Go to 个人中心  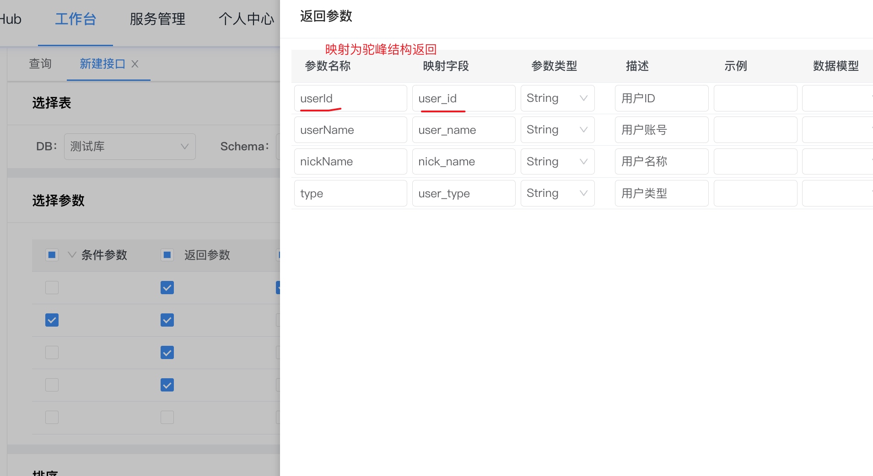click(246, 19)
